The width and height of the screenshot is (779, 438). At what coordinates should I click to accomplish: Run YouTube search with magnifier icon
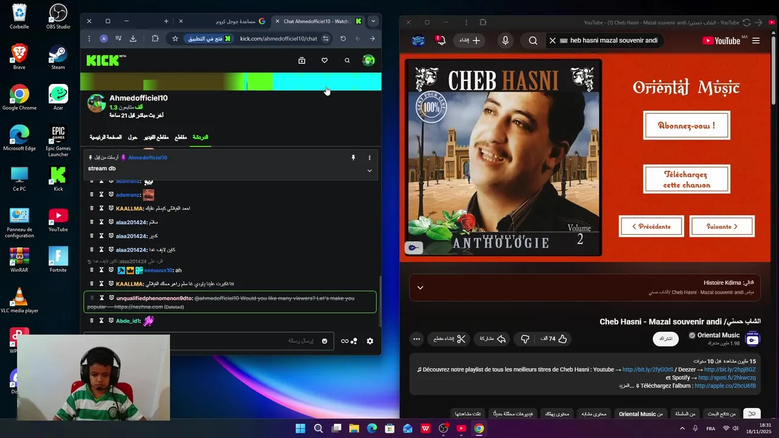click(x=533, y=41)
